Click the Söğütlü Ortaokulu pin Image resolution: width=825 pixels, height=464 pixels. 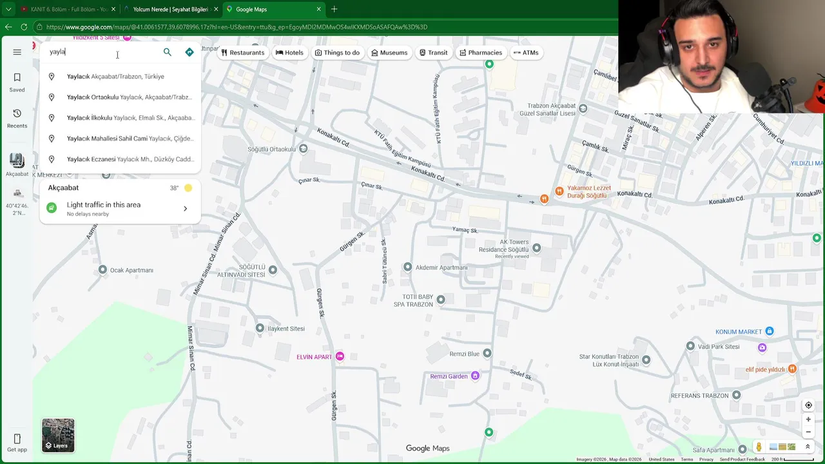(x=303, y=148)
